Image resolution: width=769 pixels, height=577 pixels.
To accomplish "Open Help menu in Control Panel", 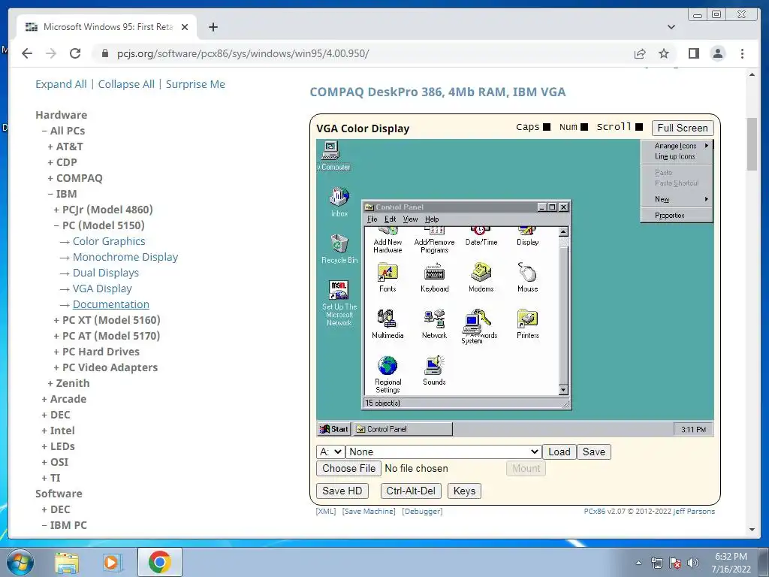I will pos(432,219).
